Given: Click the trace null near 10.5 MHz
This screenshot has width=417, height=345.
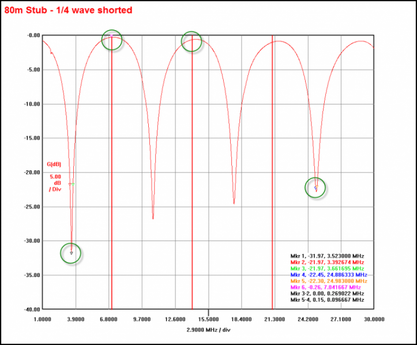Looking at the screenshot, I should coord(153,217).
